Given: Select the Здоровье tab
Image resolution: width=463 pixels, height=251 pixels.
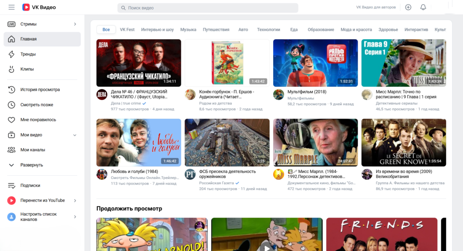Looking at the screenshot, I should point(388,29).
